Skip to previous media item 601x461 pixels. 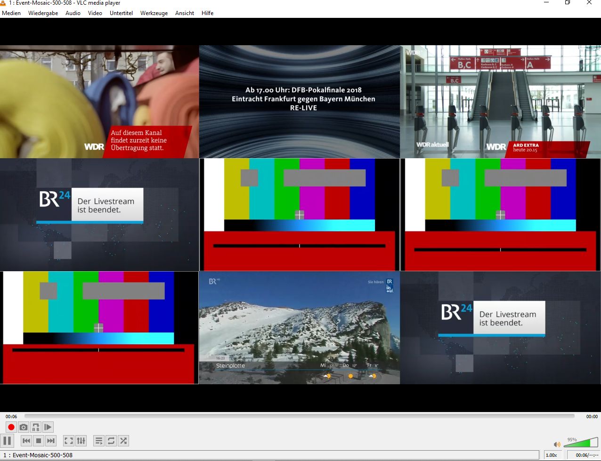pyautogui.click(x=26, y=441)
